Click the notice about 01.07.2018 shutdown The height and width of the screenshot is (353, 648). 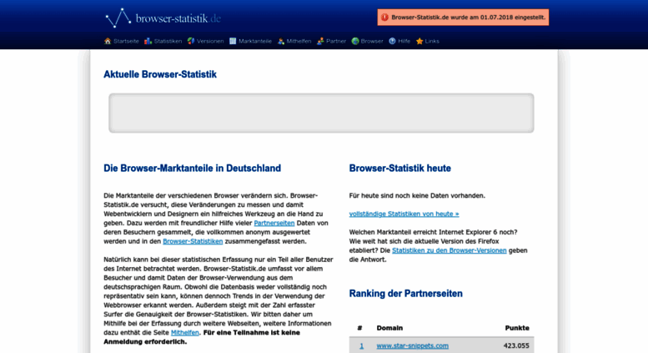[463, 18]
